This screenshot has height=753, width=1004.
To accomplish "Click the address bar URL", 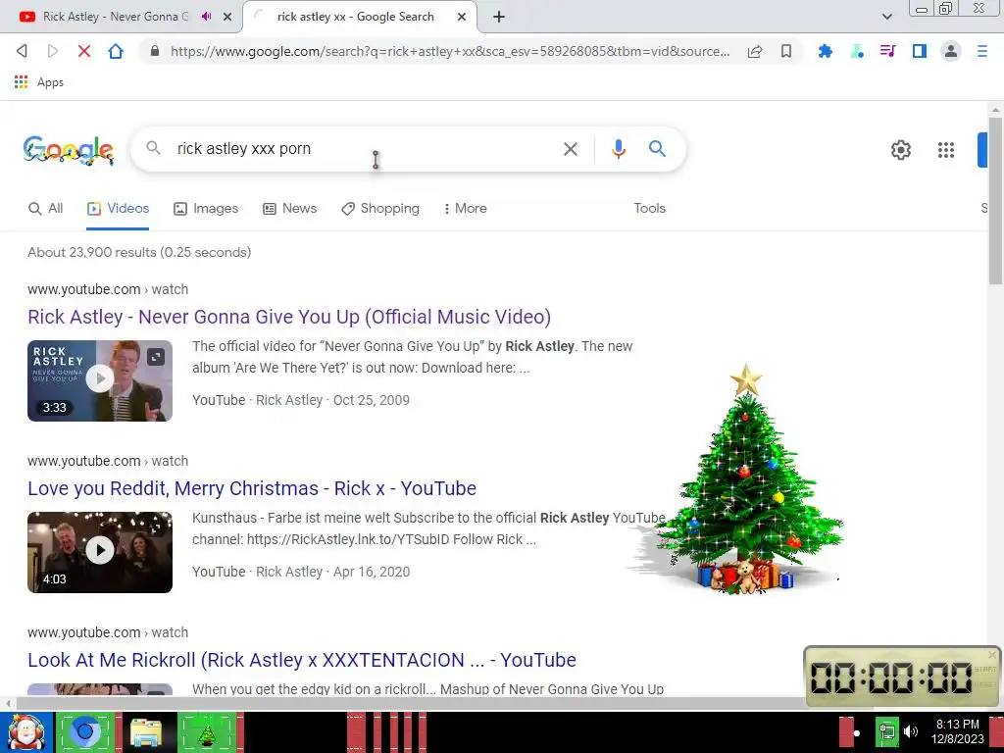I will click(449, 51).
